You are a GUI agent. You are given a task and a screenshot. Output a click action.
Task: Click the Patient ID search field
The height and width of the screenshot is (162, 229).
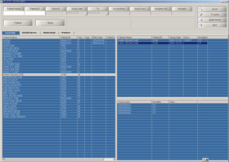(x=35, y=13)
